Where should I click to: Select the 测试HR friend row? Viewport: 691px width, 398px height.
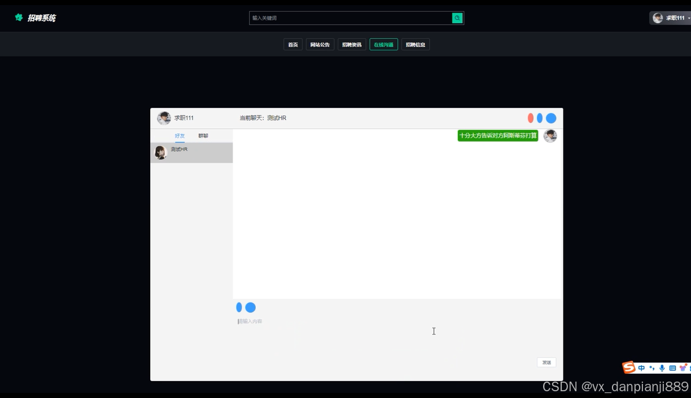click(x=191, y=152)
